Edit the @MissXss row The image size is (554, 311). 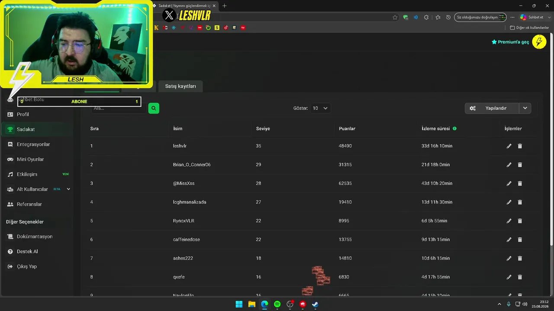pos(509,183)
